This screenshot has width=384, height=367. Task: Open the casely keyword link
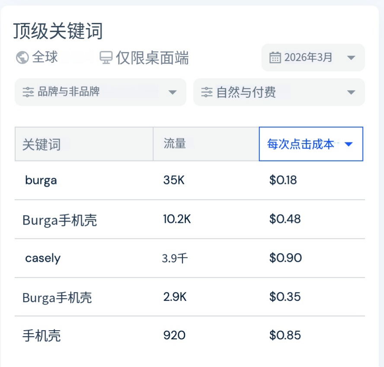pyautogui.click(x=43, y=258)
